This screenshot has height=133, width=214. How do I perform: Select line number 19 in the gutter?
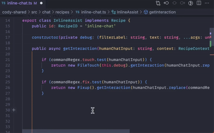7,49
